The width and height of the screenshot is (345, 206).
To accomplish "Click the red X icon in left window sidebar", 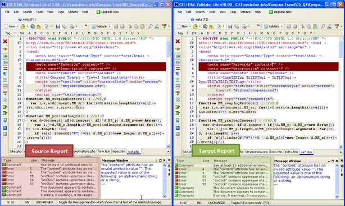I will click(5, 42).
